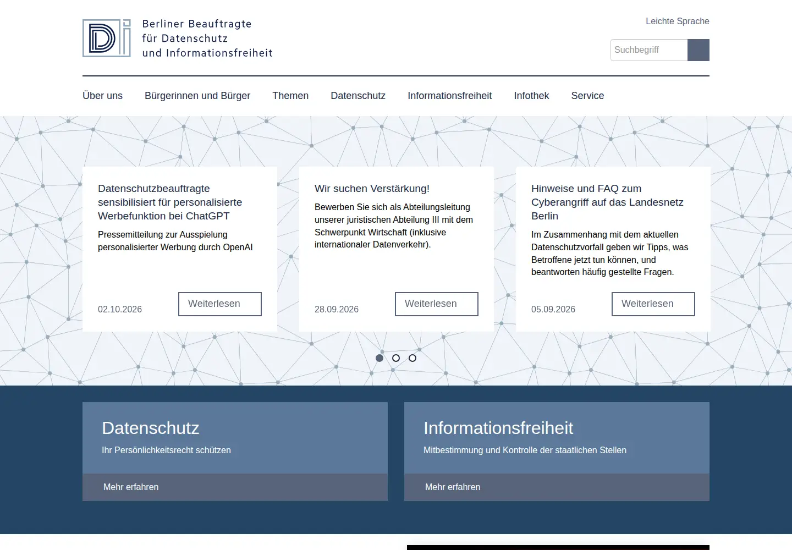The image size is (792, 550).
Task: Focus the Suchbegriff search field
Action: click(649, 50)
